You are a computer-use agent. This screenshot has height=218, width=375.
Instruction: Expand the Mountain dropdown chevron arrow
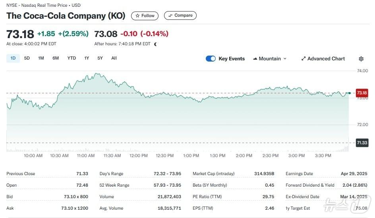[285, 59]
